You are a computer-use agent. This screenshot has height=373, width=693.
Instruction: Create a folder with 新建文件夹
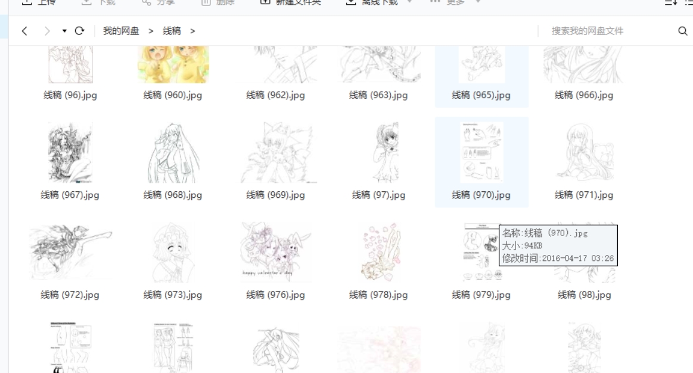[290, 2]
